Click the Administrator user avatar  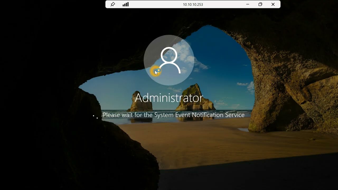point(169,60)
